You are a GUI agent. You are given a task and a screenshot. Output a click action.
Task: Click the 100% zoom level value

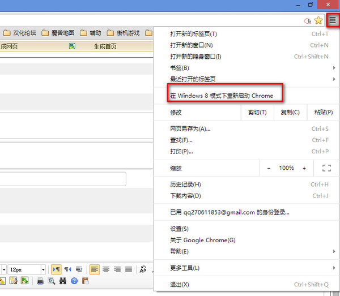286,168
